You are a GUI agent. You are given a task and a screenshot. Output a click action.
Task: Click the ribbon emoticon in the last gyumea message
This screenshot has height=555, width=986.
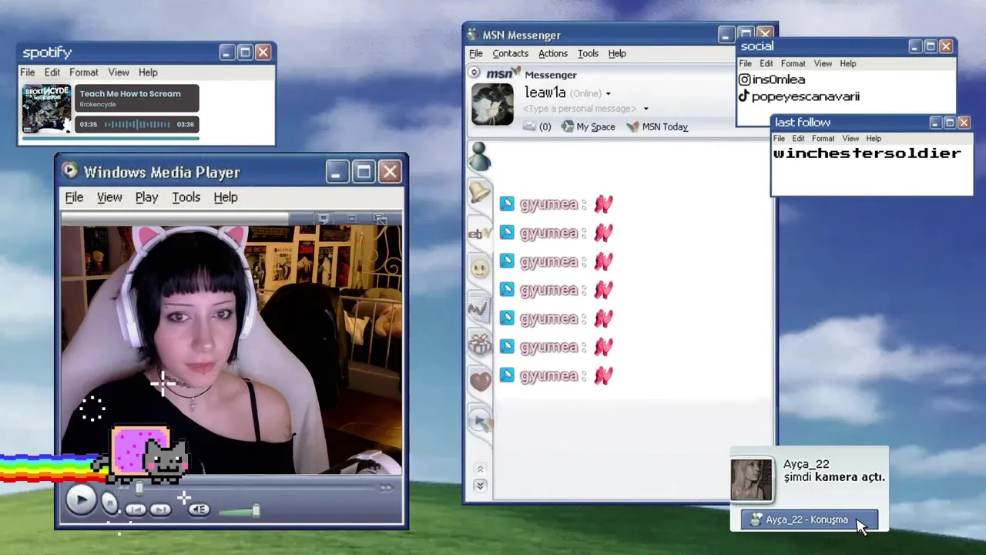click(x=603, y=375)
